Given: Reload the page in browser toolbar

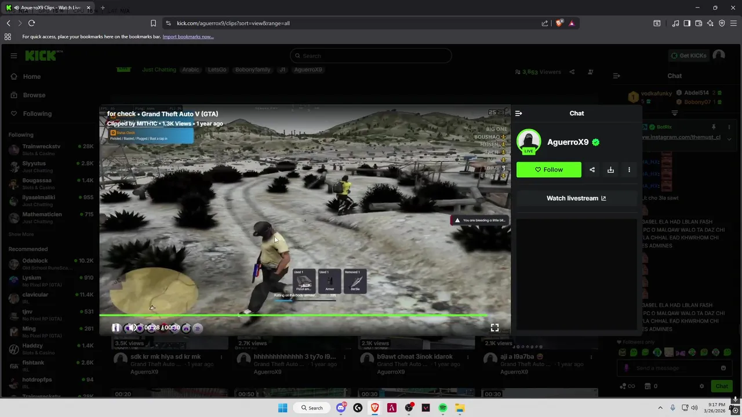Looking at the screenshot, I should 31,23.
